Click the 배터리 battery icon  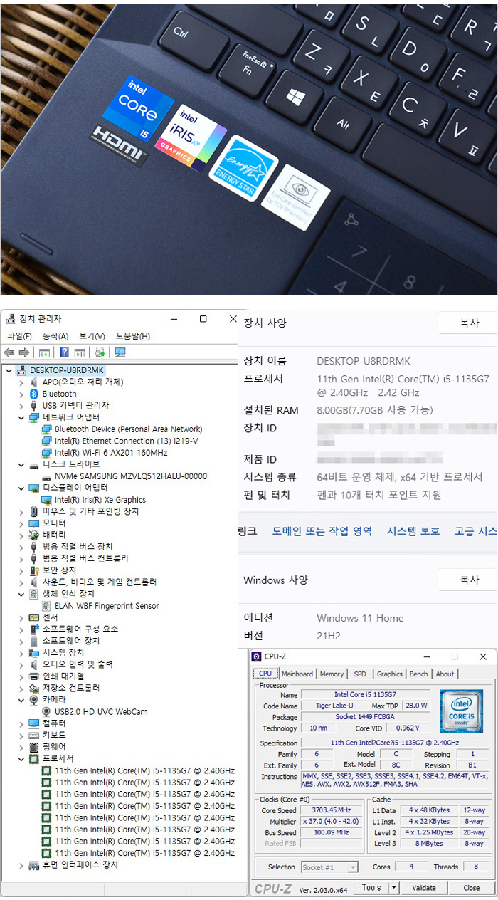34,535
